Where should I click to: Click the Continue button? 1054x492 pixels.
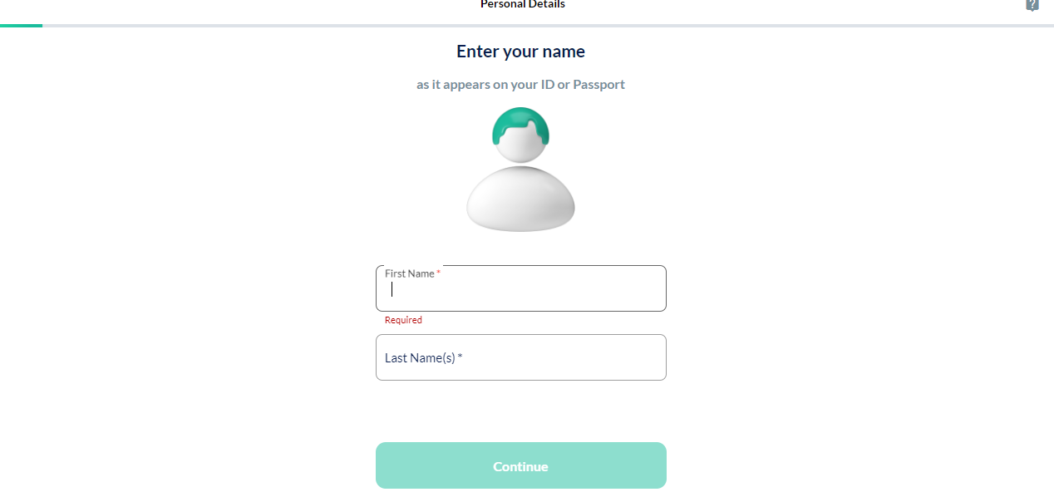point(521,465)
